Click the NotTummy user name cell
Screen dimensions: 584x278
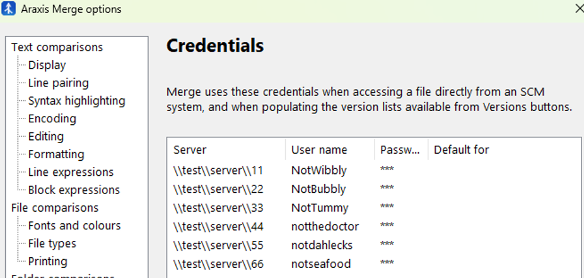[x=320, y=207]
